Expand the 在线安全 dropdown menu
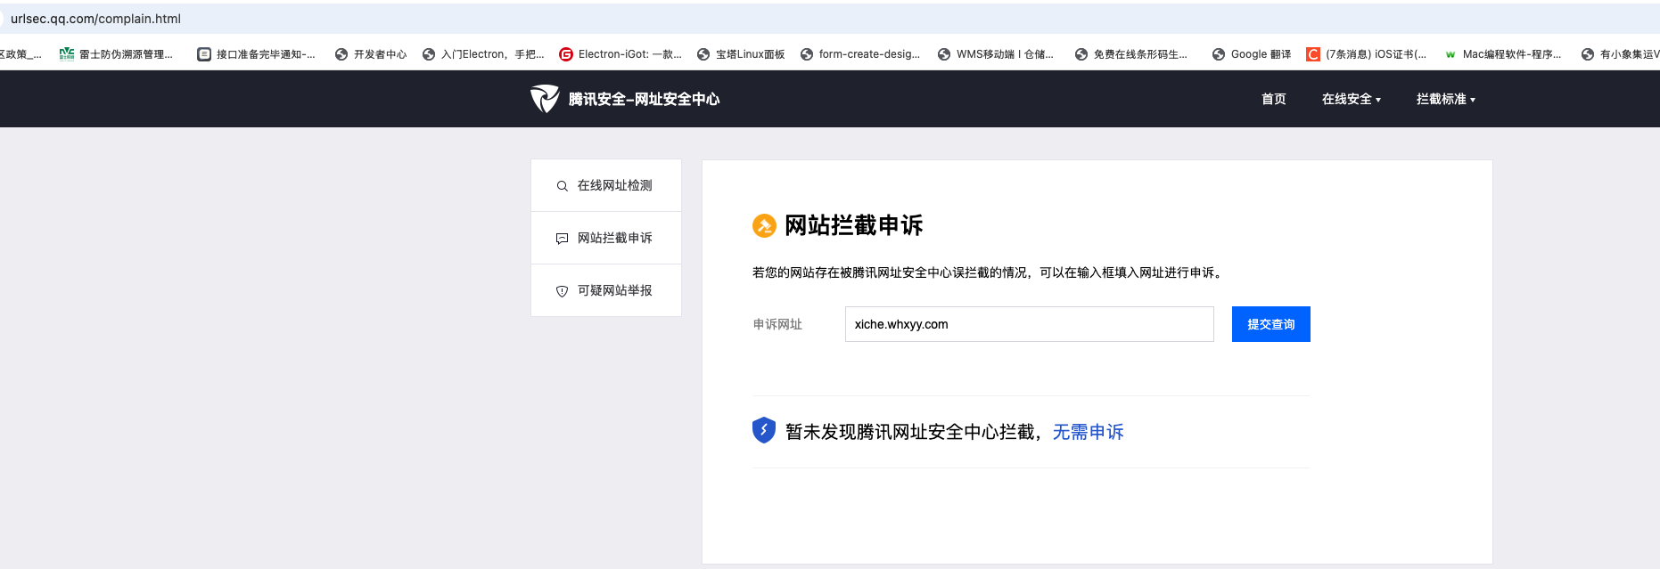Image resolution: width=1660 pixels, height=569 pixels. coord(1352,99)
